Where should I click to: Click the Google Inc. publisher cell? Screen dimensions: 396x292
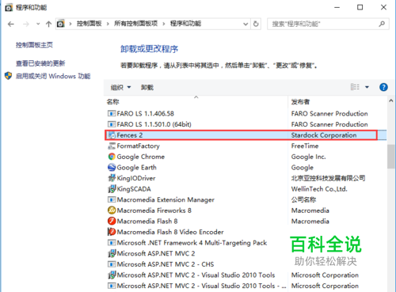click(308, 157)
